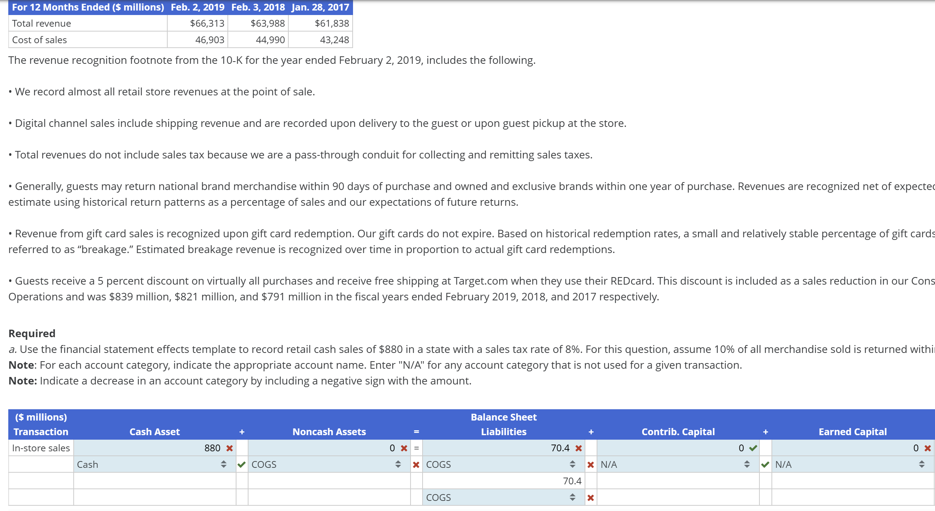Click the red X next to Noncash Assets 0
The width and height of the screenshot is (935, 511).
tap(403, 448)
